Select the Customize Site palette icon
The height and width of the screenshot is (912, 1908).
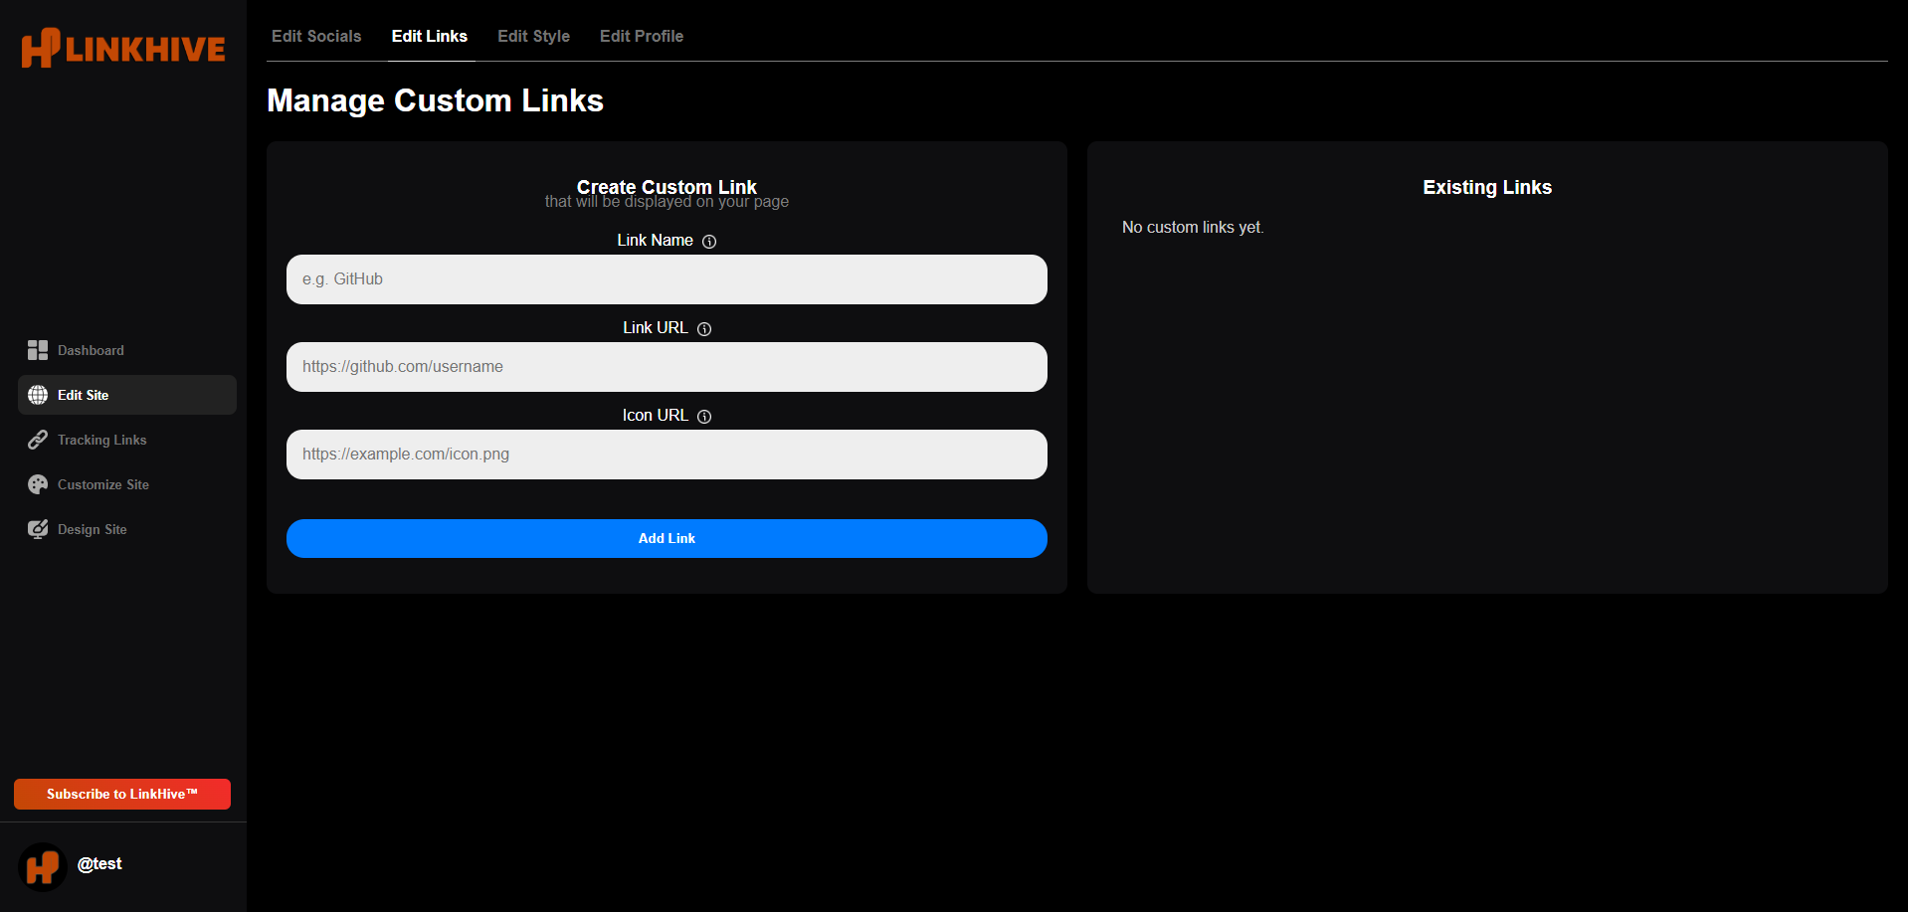[x=37, y=484]
